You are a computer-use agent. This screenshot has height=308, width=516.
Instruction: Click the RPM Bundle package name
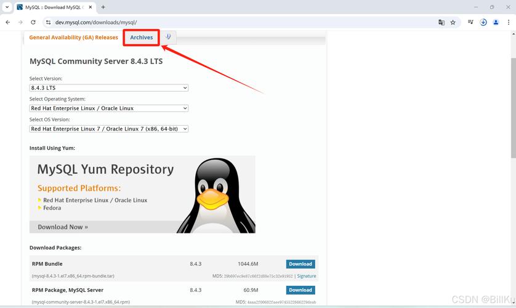pos(47,264)
